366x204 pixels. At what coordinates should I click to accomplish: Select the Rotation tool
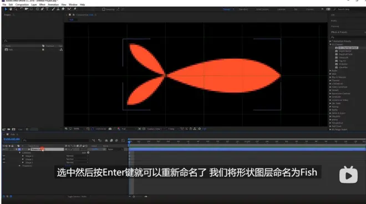[x=22, y=9]
